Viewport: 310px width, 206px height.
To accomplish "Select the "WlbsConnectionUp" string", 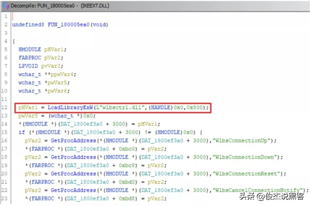I will 241,140.
